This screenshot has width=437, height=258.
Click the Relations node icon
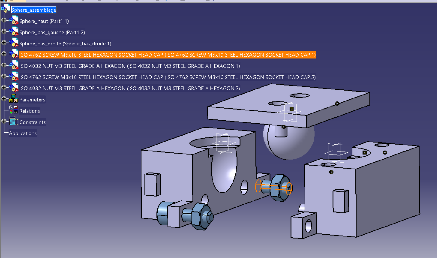13,110
